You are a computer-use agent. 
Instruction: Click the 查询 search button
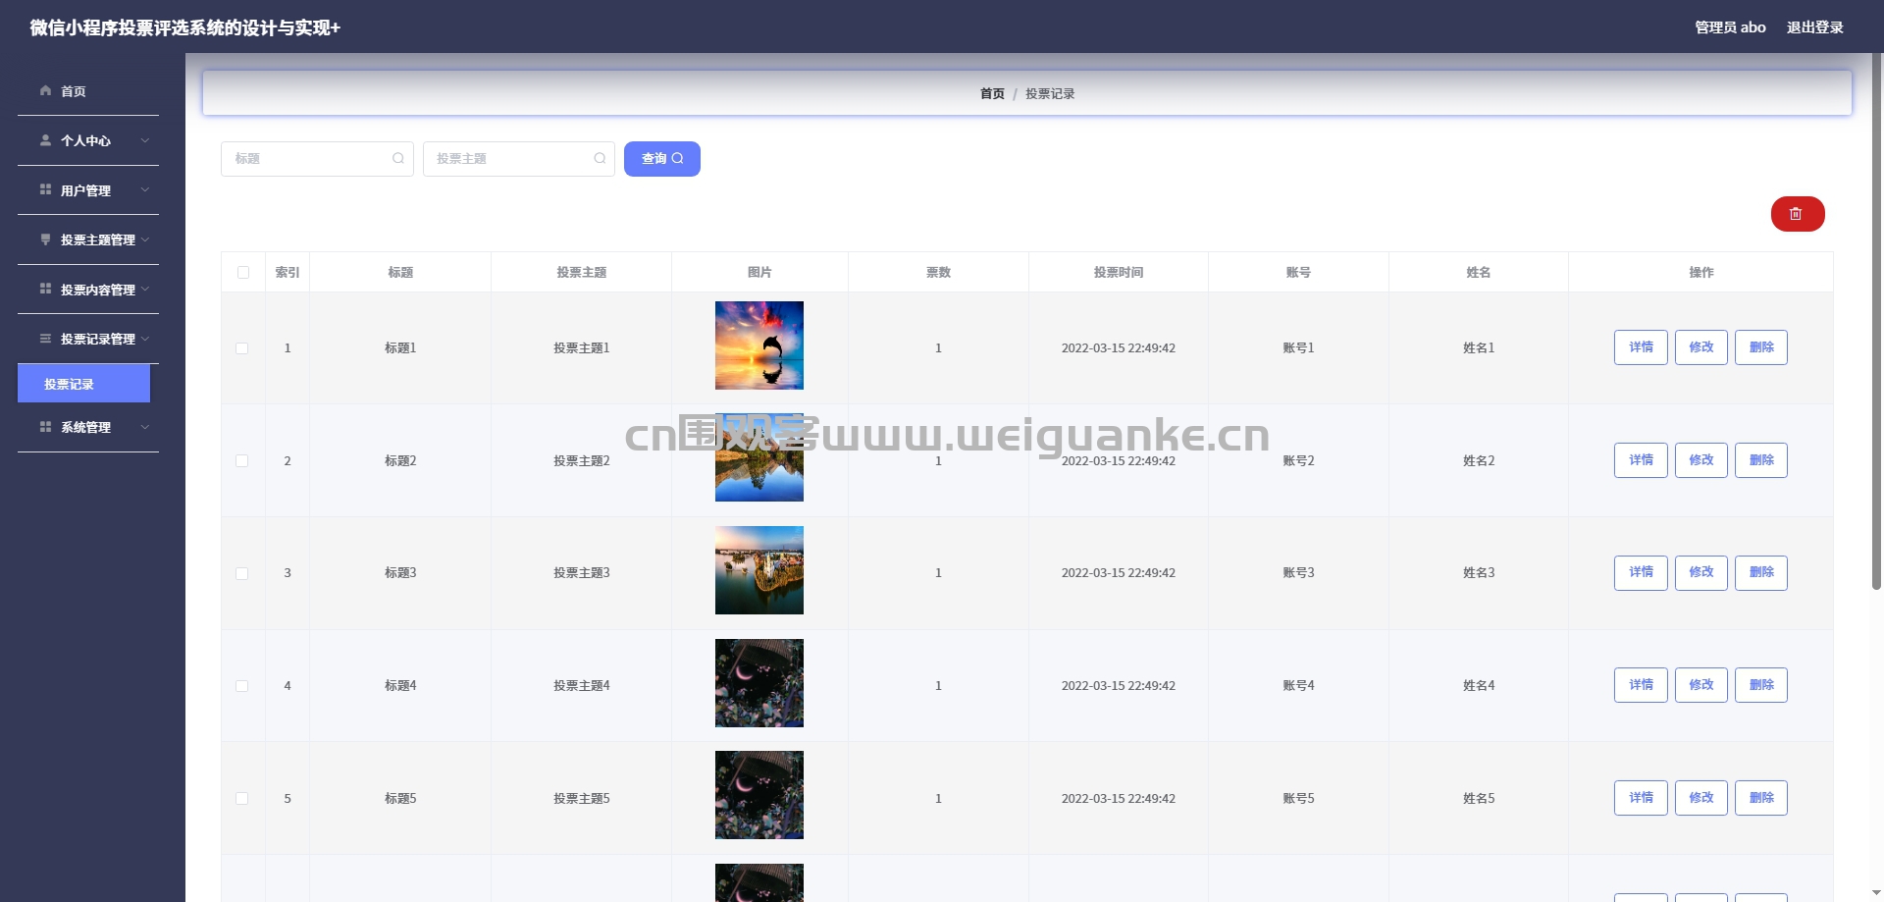(x=662, y=159)
